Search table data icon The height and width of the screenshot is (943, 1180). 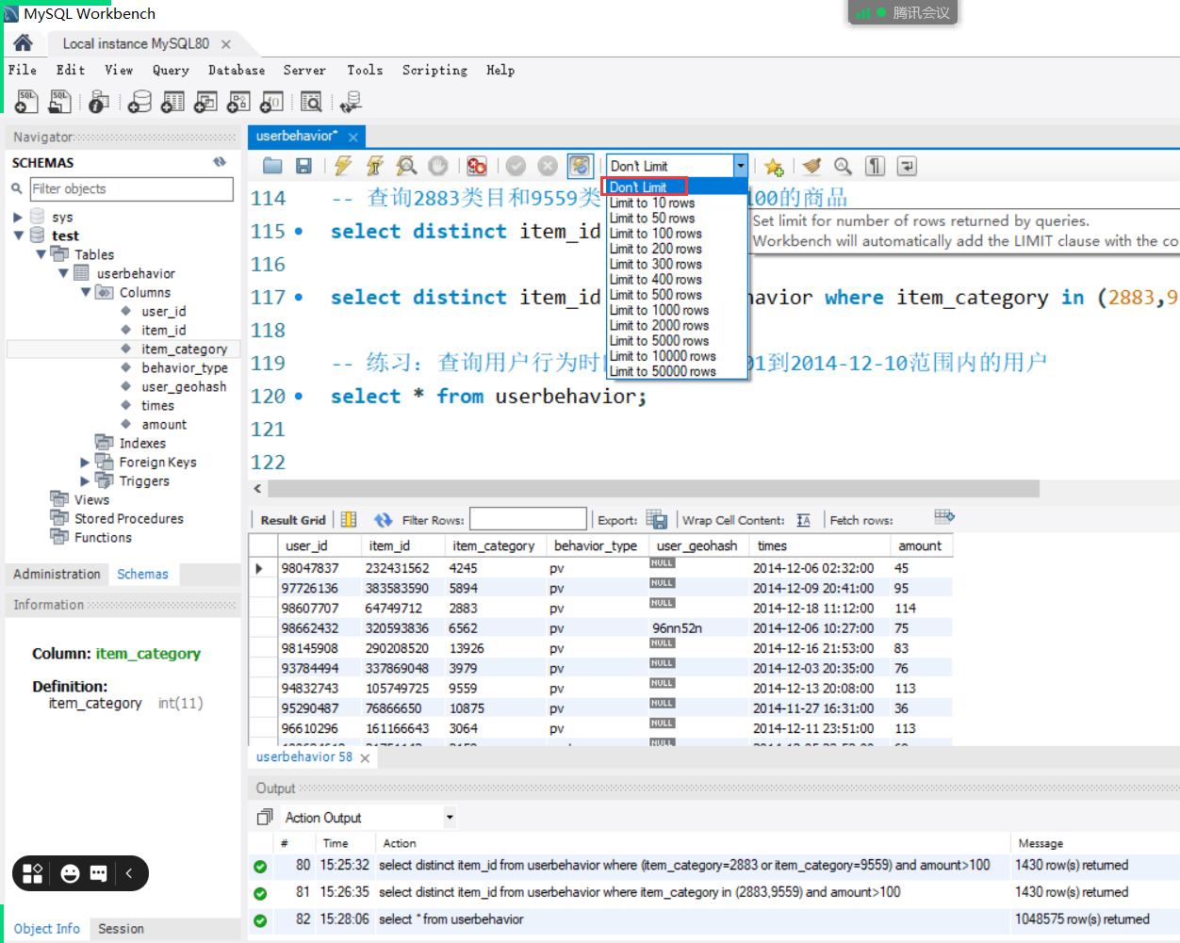click(x=311, y=102)
